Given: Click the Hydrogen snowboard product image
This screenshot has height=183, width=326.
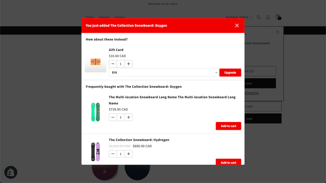Looking at the screenshot, I should click(x=96, y=152).
